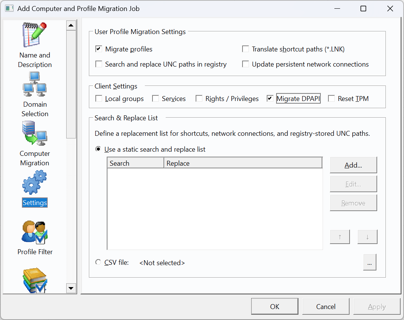Image resolution: width=404 pixels, height=320 pixels.
Task: Click the <Not selected> CSV file text
Action: tap(162, 263)
